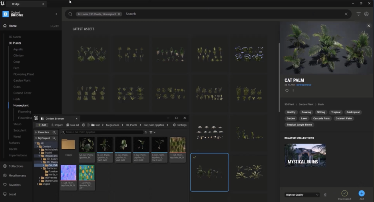Close the Cat Palm details panel
Viewport: 374px width, 202px height.
click(x=369, y=26)
